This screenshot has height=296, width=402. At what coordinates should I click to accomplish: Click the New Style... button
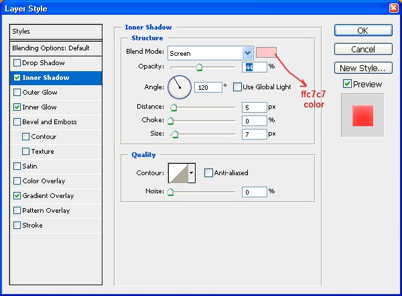click(x=363, y=68)
